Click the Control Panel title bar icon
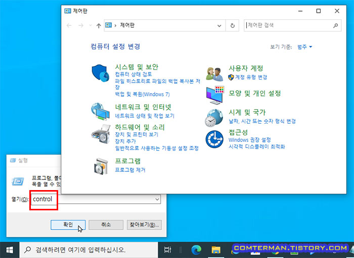This screenshot has height=258, width=354. pyautogui.click(x=67, y=11)
